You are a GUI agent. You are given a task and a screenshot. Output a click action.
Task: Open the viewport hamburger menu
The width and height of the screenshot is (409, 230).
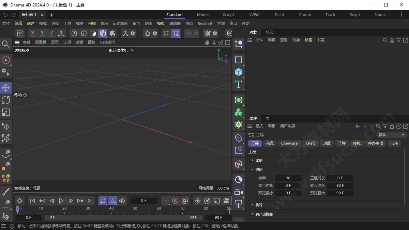pos(17,43)
